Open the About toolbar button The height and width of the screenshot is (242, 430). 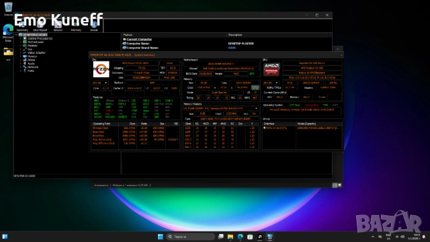tap(94, 27)
